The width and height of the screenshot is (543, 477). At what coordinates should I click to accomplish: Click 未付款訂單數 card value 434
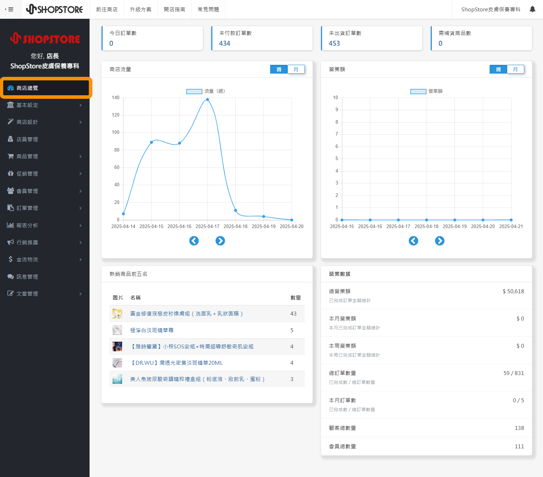coord(225,43)
